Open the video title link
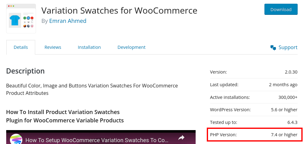This screenshot has width=306, height=144. (x=97, y=140)
